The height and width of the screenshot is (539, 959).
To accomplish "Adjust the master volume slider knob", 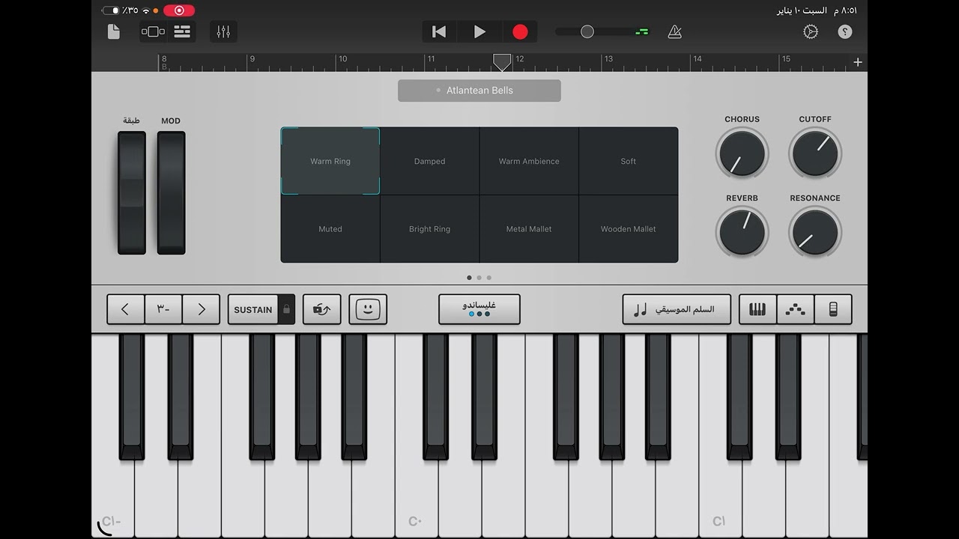I will click(x=587, y=31).
